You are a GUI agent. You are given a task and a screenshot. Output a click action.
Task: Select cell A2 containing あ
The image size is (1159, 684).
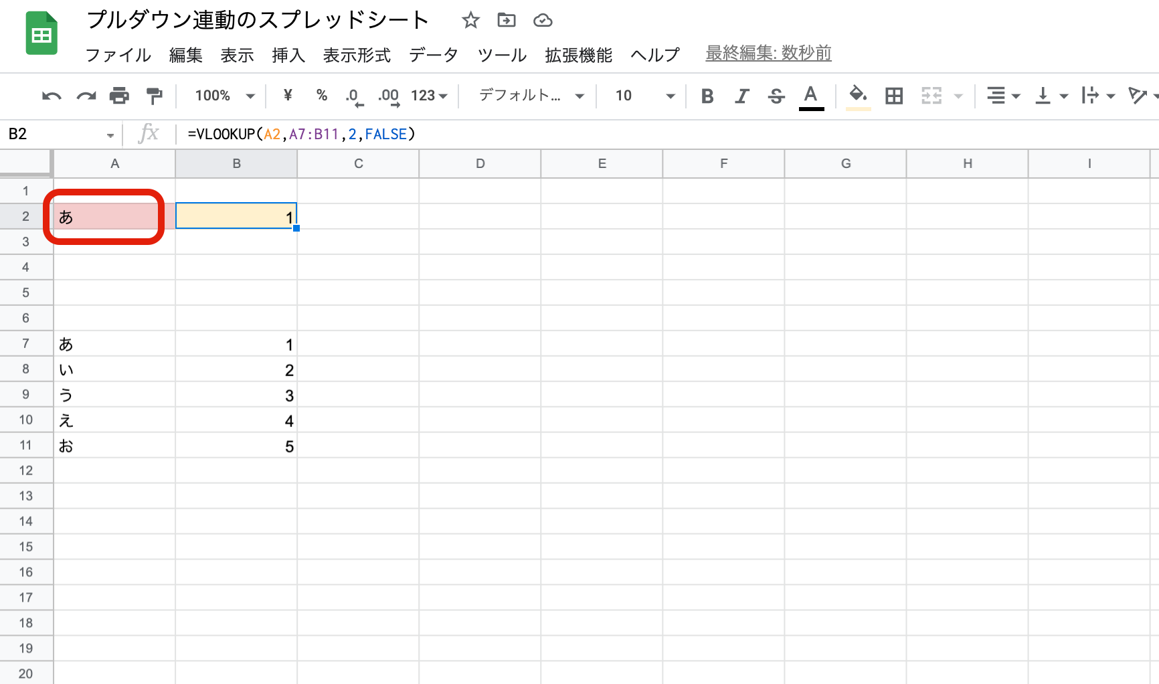pyautogui.click(x=114, y=217)
